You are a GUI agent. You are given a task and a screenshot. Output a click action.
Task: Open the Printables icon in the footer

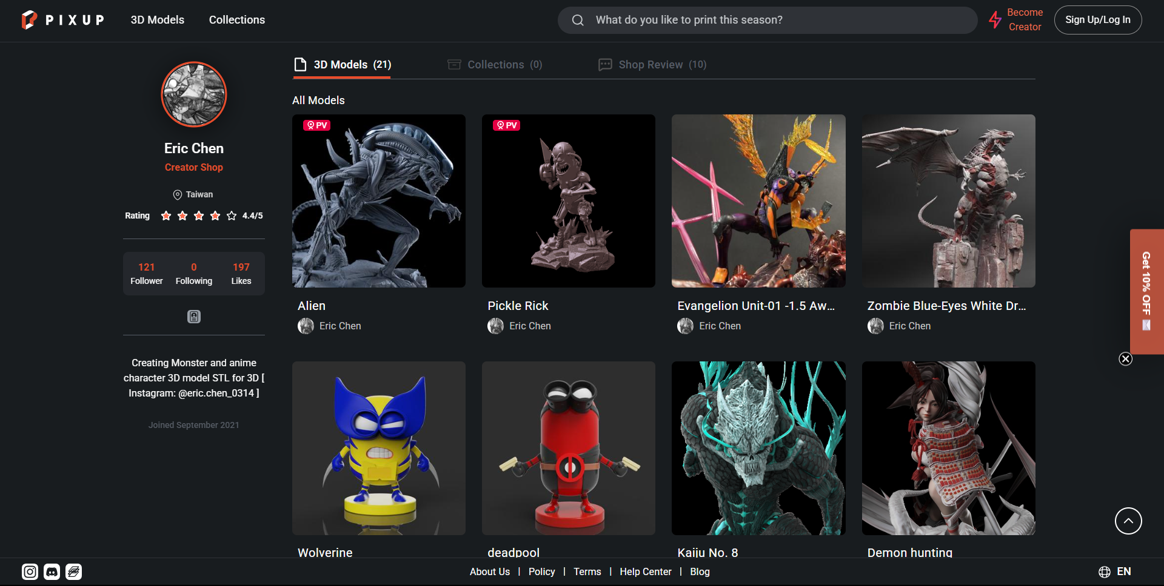(x=73, y=571)
